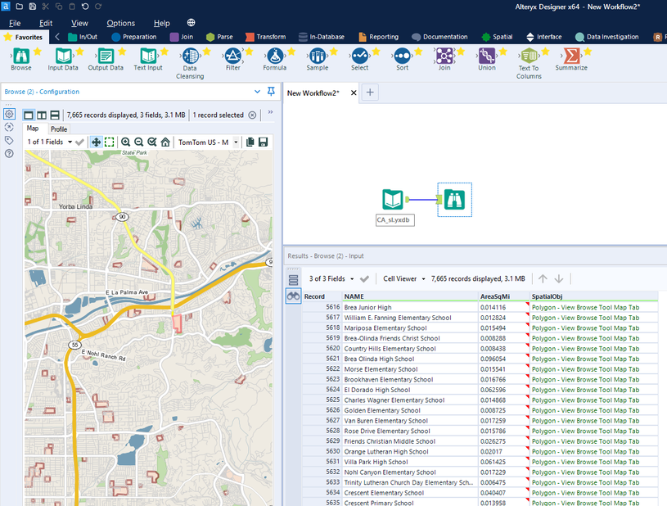Click the zoom out magnifier icon
667x506 pixels.
coord(139,142)
